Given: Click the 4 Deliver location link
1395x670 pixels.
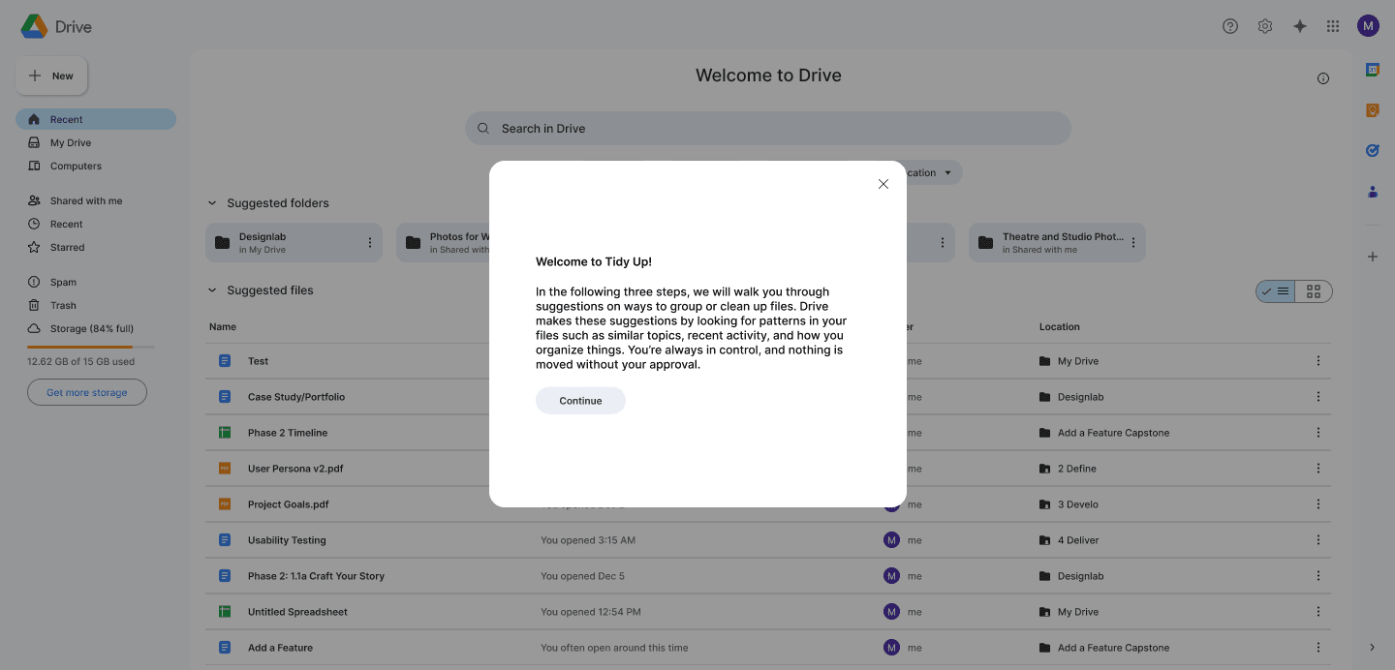Looking at the screenshot, I should [x=1069, y=540].
